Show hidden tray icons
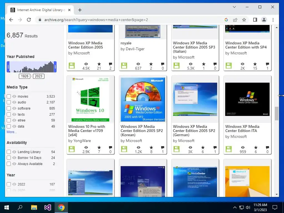Viewport: 284px width, 213px height. tap(235, 207)
